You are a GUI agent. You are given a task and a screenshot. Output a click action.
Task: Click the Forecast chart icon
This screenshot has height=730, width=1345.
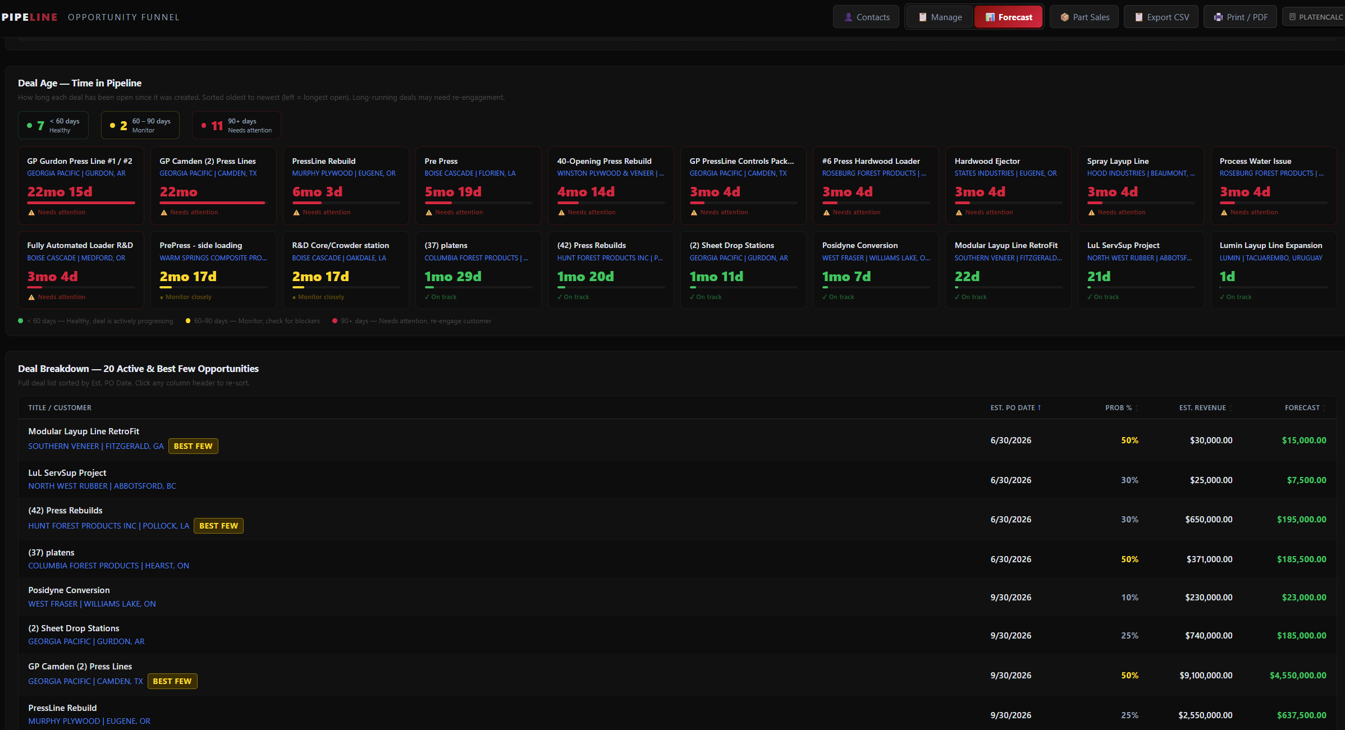coord(990,17)
